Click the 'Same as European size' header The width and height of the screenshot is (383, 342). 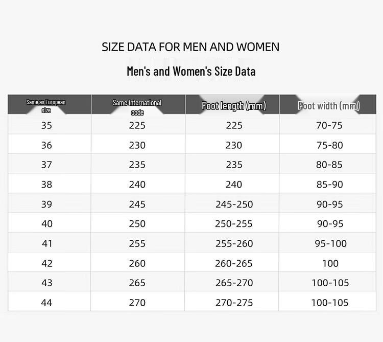point(46,106)
